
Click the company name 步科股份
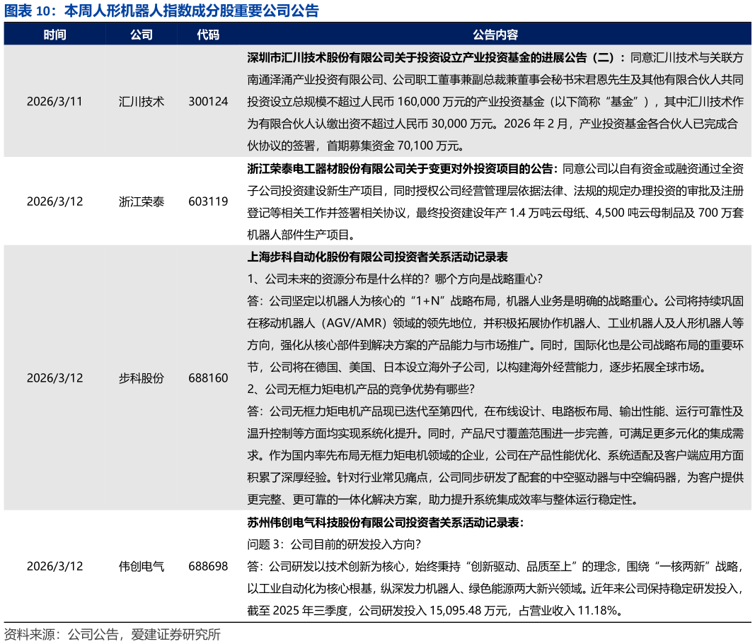tap(142, 377)
